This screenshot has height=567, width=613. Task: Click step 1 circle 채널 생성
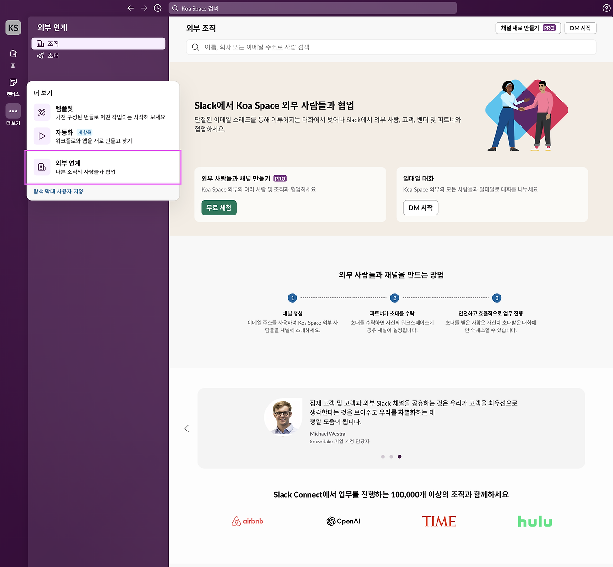coord(293,298)
